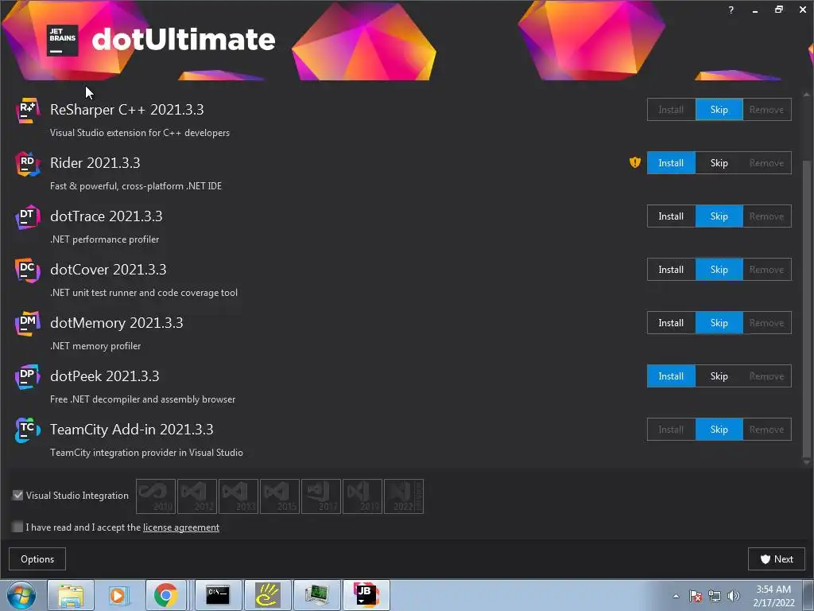
Task: Keep Skip selected for dotMemory
Action: point(719,323)
